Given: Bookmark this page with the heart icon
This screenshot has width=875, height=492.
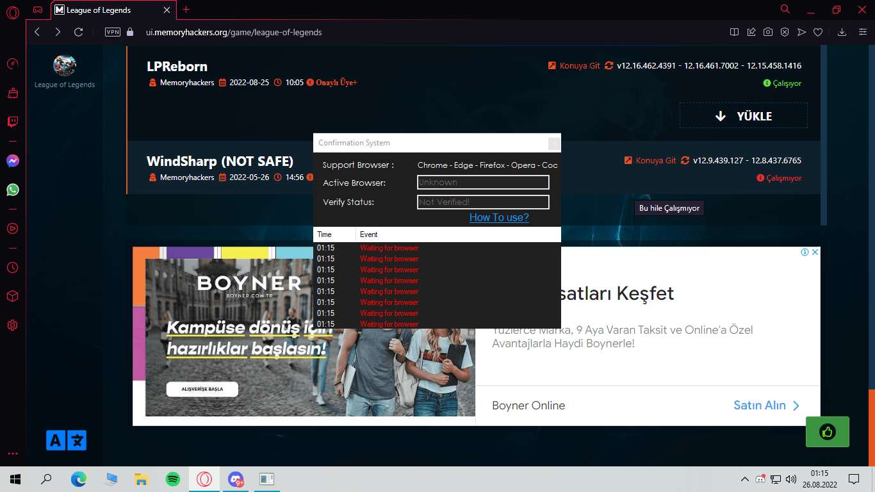Looking at the screenshot, I should (818, 32).
